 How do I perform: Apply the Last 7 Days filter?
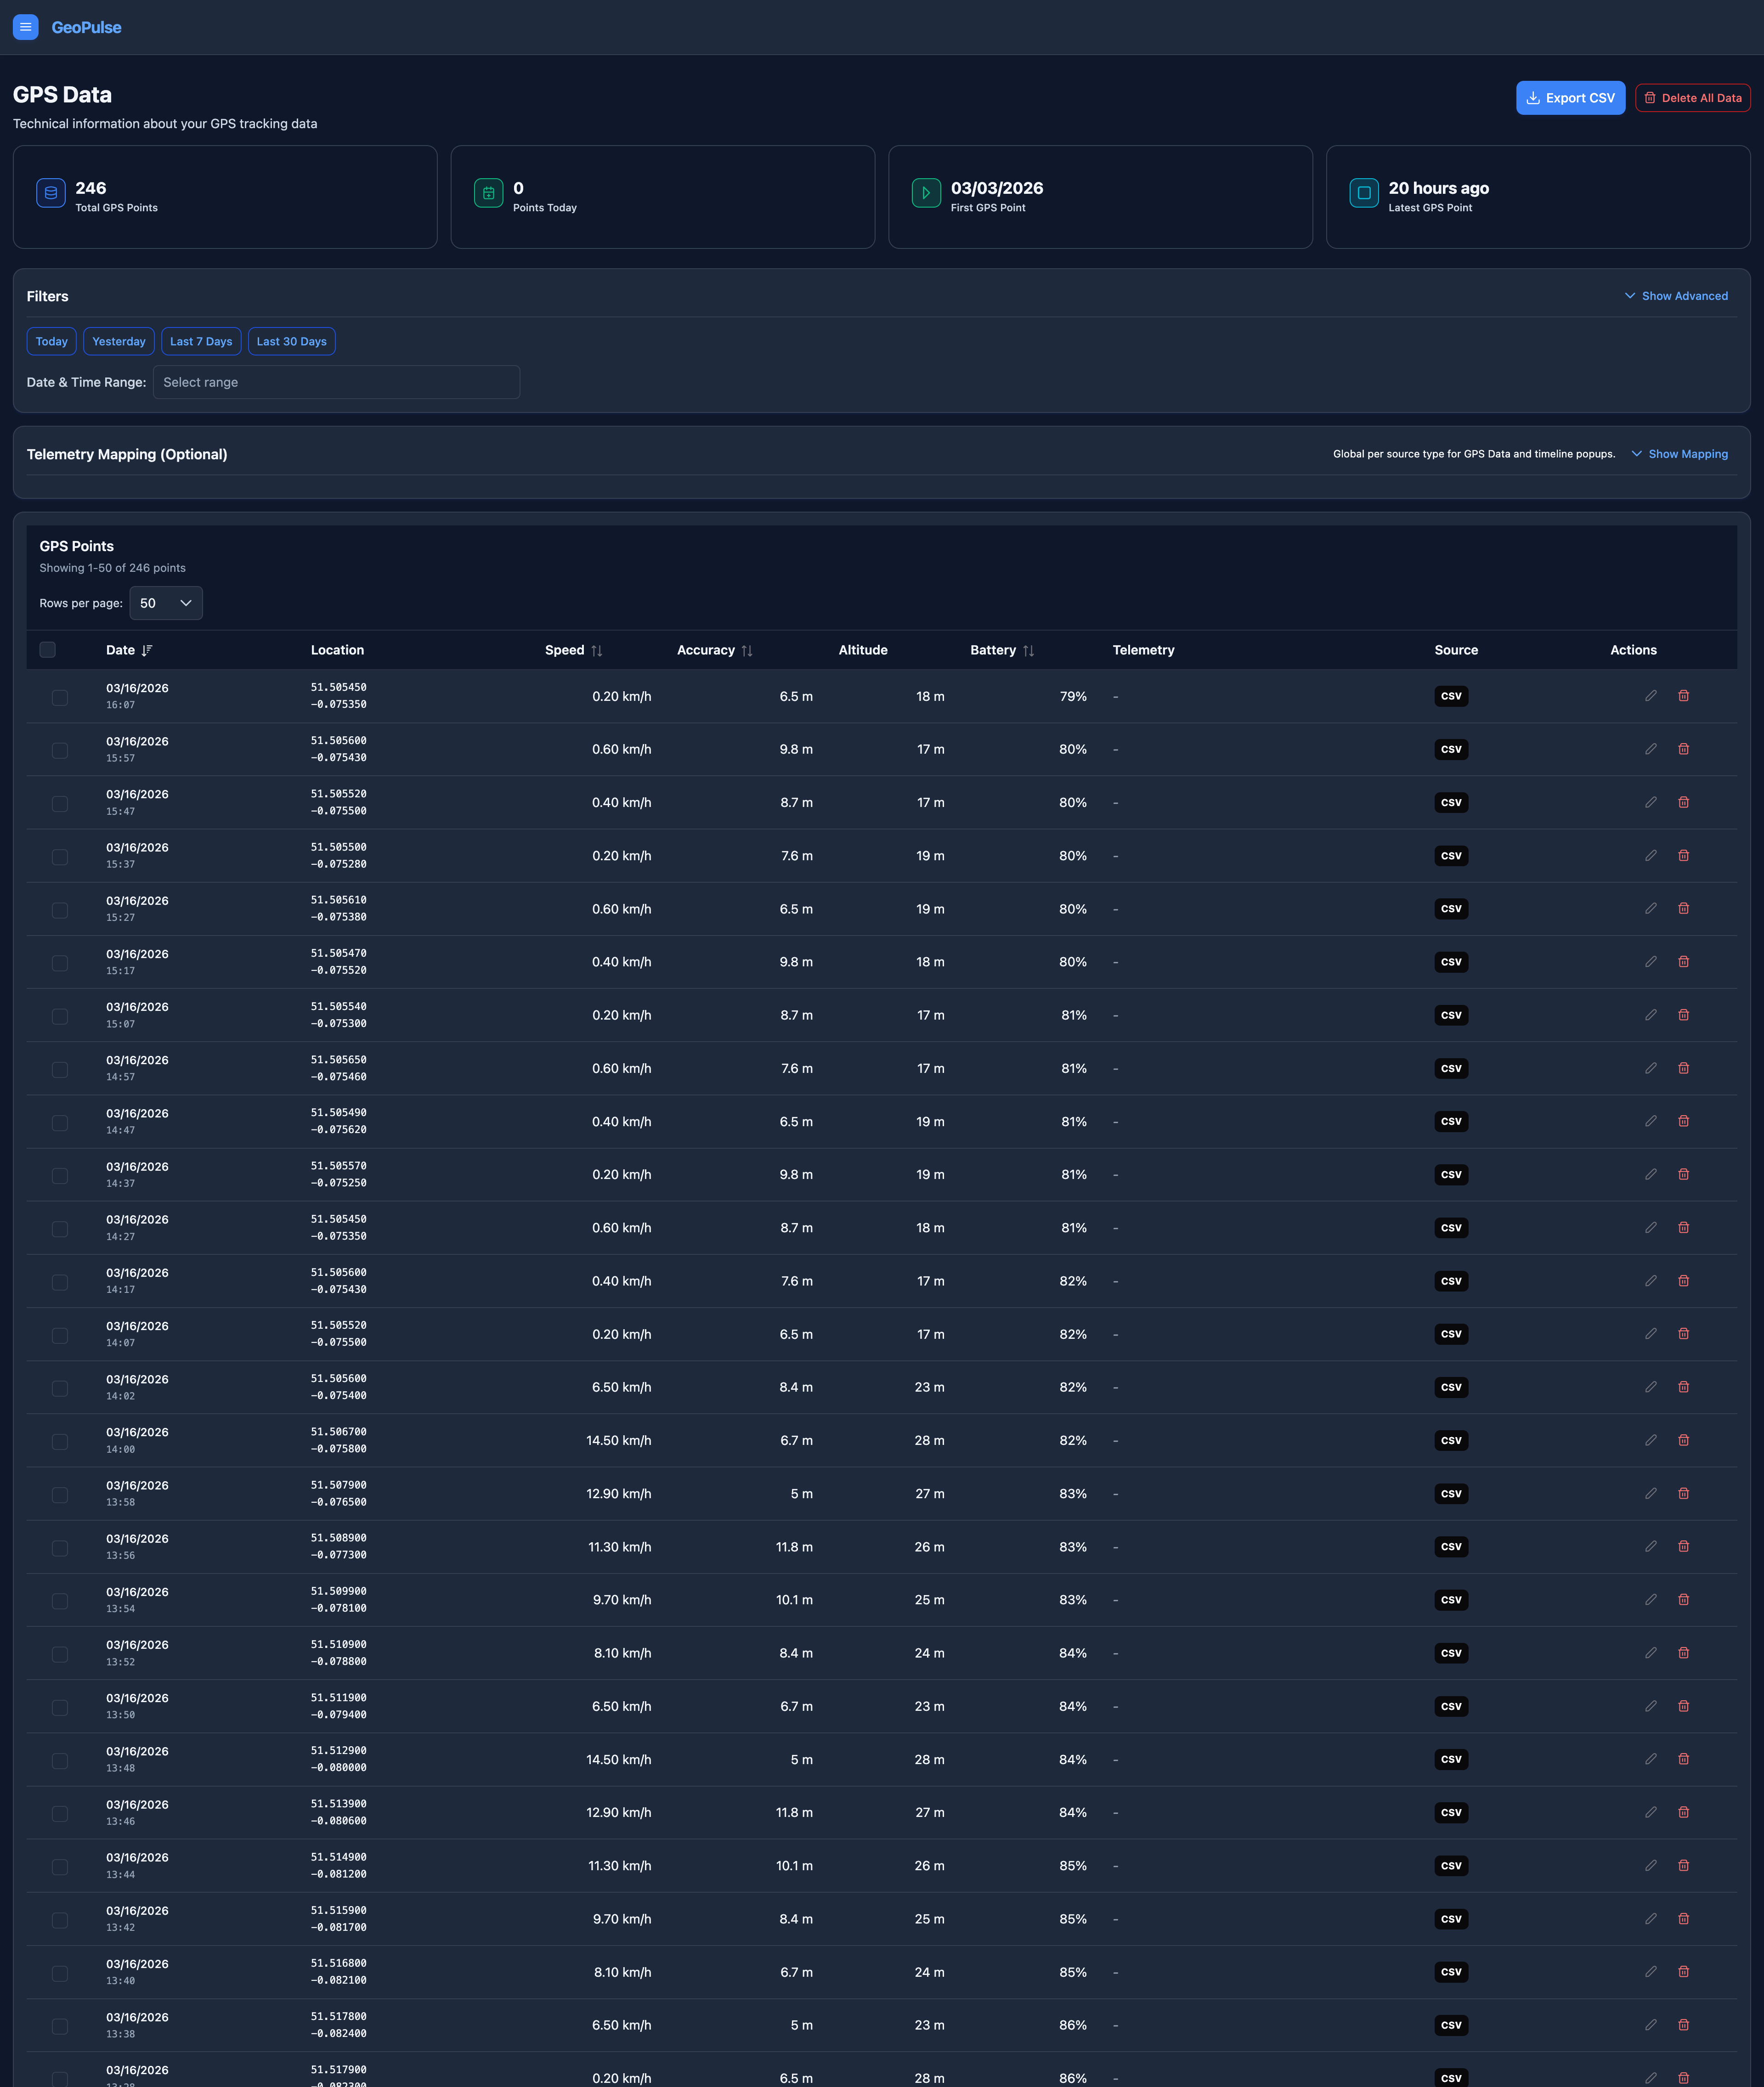(201, 341)
